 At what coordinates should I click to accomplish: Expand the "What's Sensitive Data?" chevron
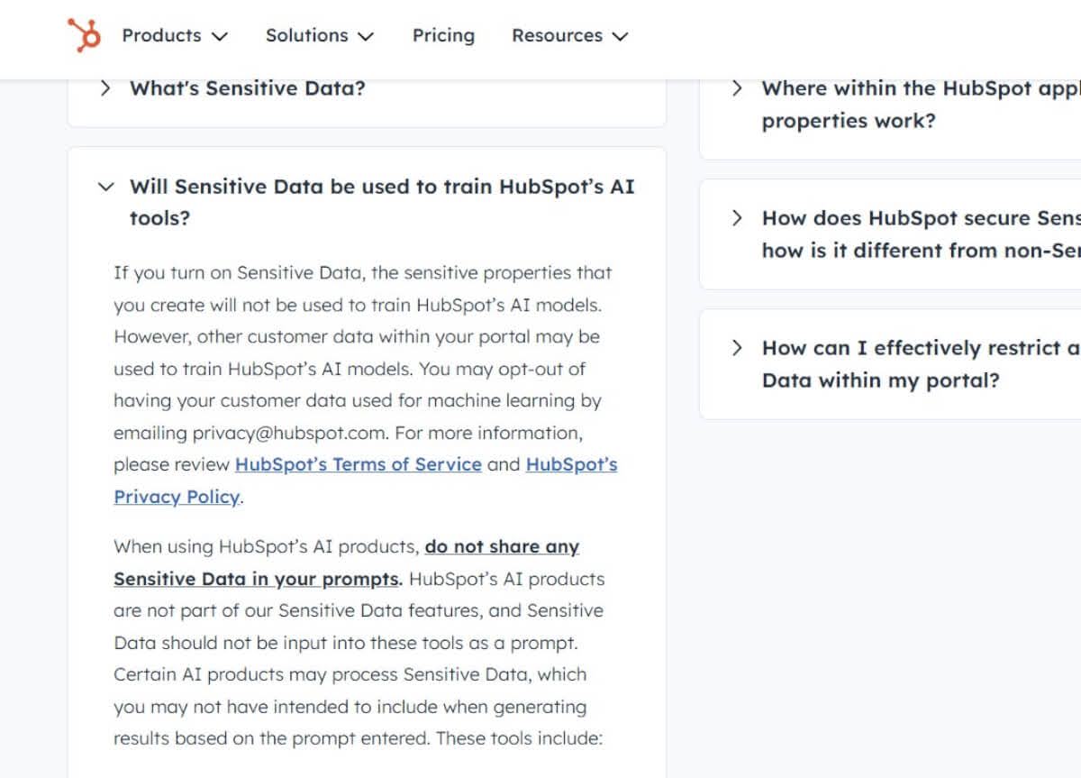tap(106, 88)
